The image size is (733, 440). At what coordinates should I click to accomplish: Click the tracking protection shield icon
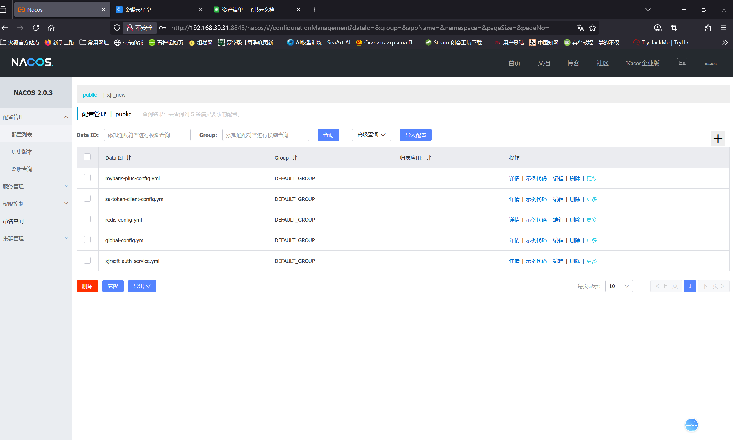117,28
